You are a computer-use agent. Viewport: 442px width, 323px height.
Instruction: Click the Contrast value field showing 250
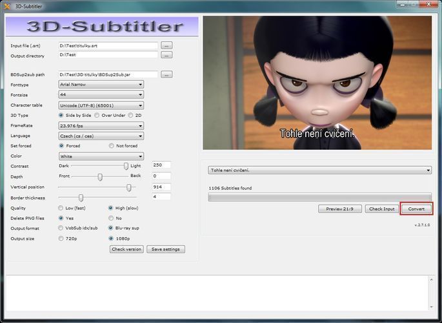coord(161,165)
